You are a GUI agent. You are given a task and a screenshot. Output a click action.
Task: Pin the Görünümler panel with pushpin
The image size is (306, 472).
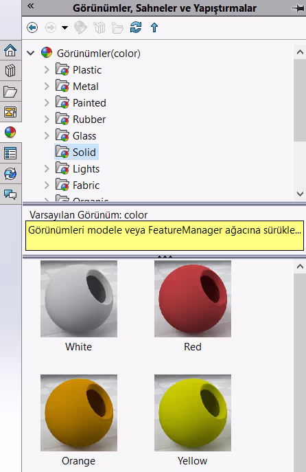(298, 8)
